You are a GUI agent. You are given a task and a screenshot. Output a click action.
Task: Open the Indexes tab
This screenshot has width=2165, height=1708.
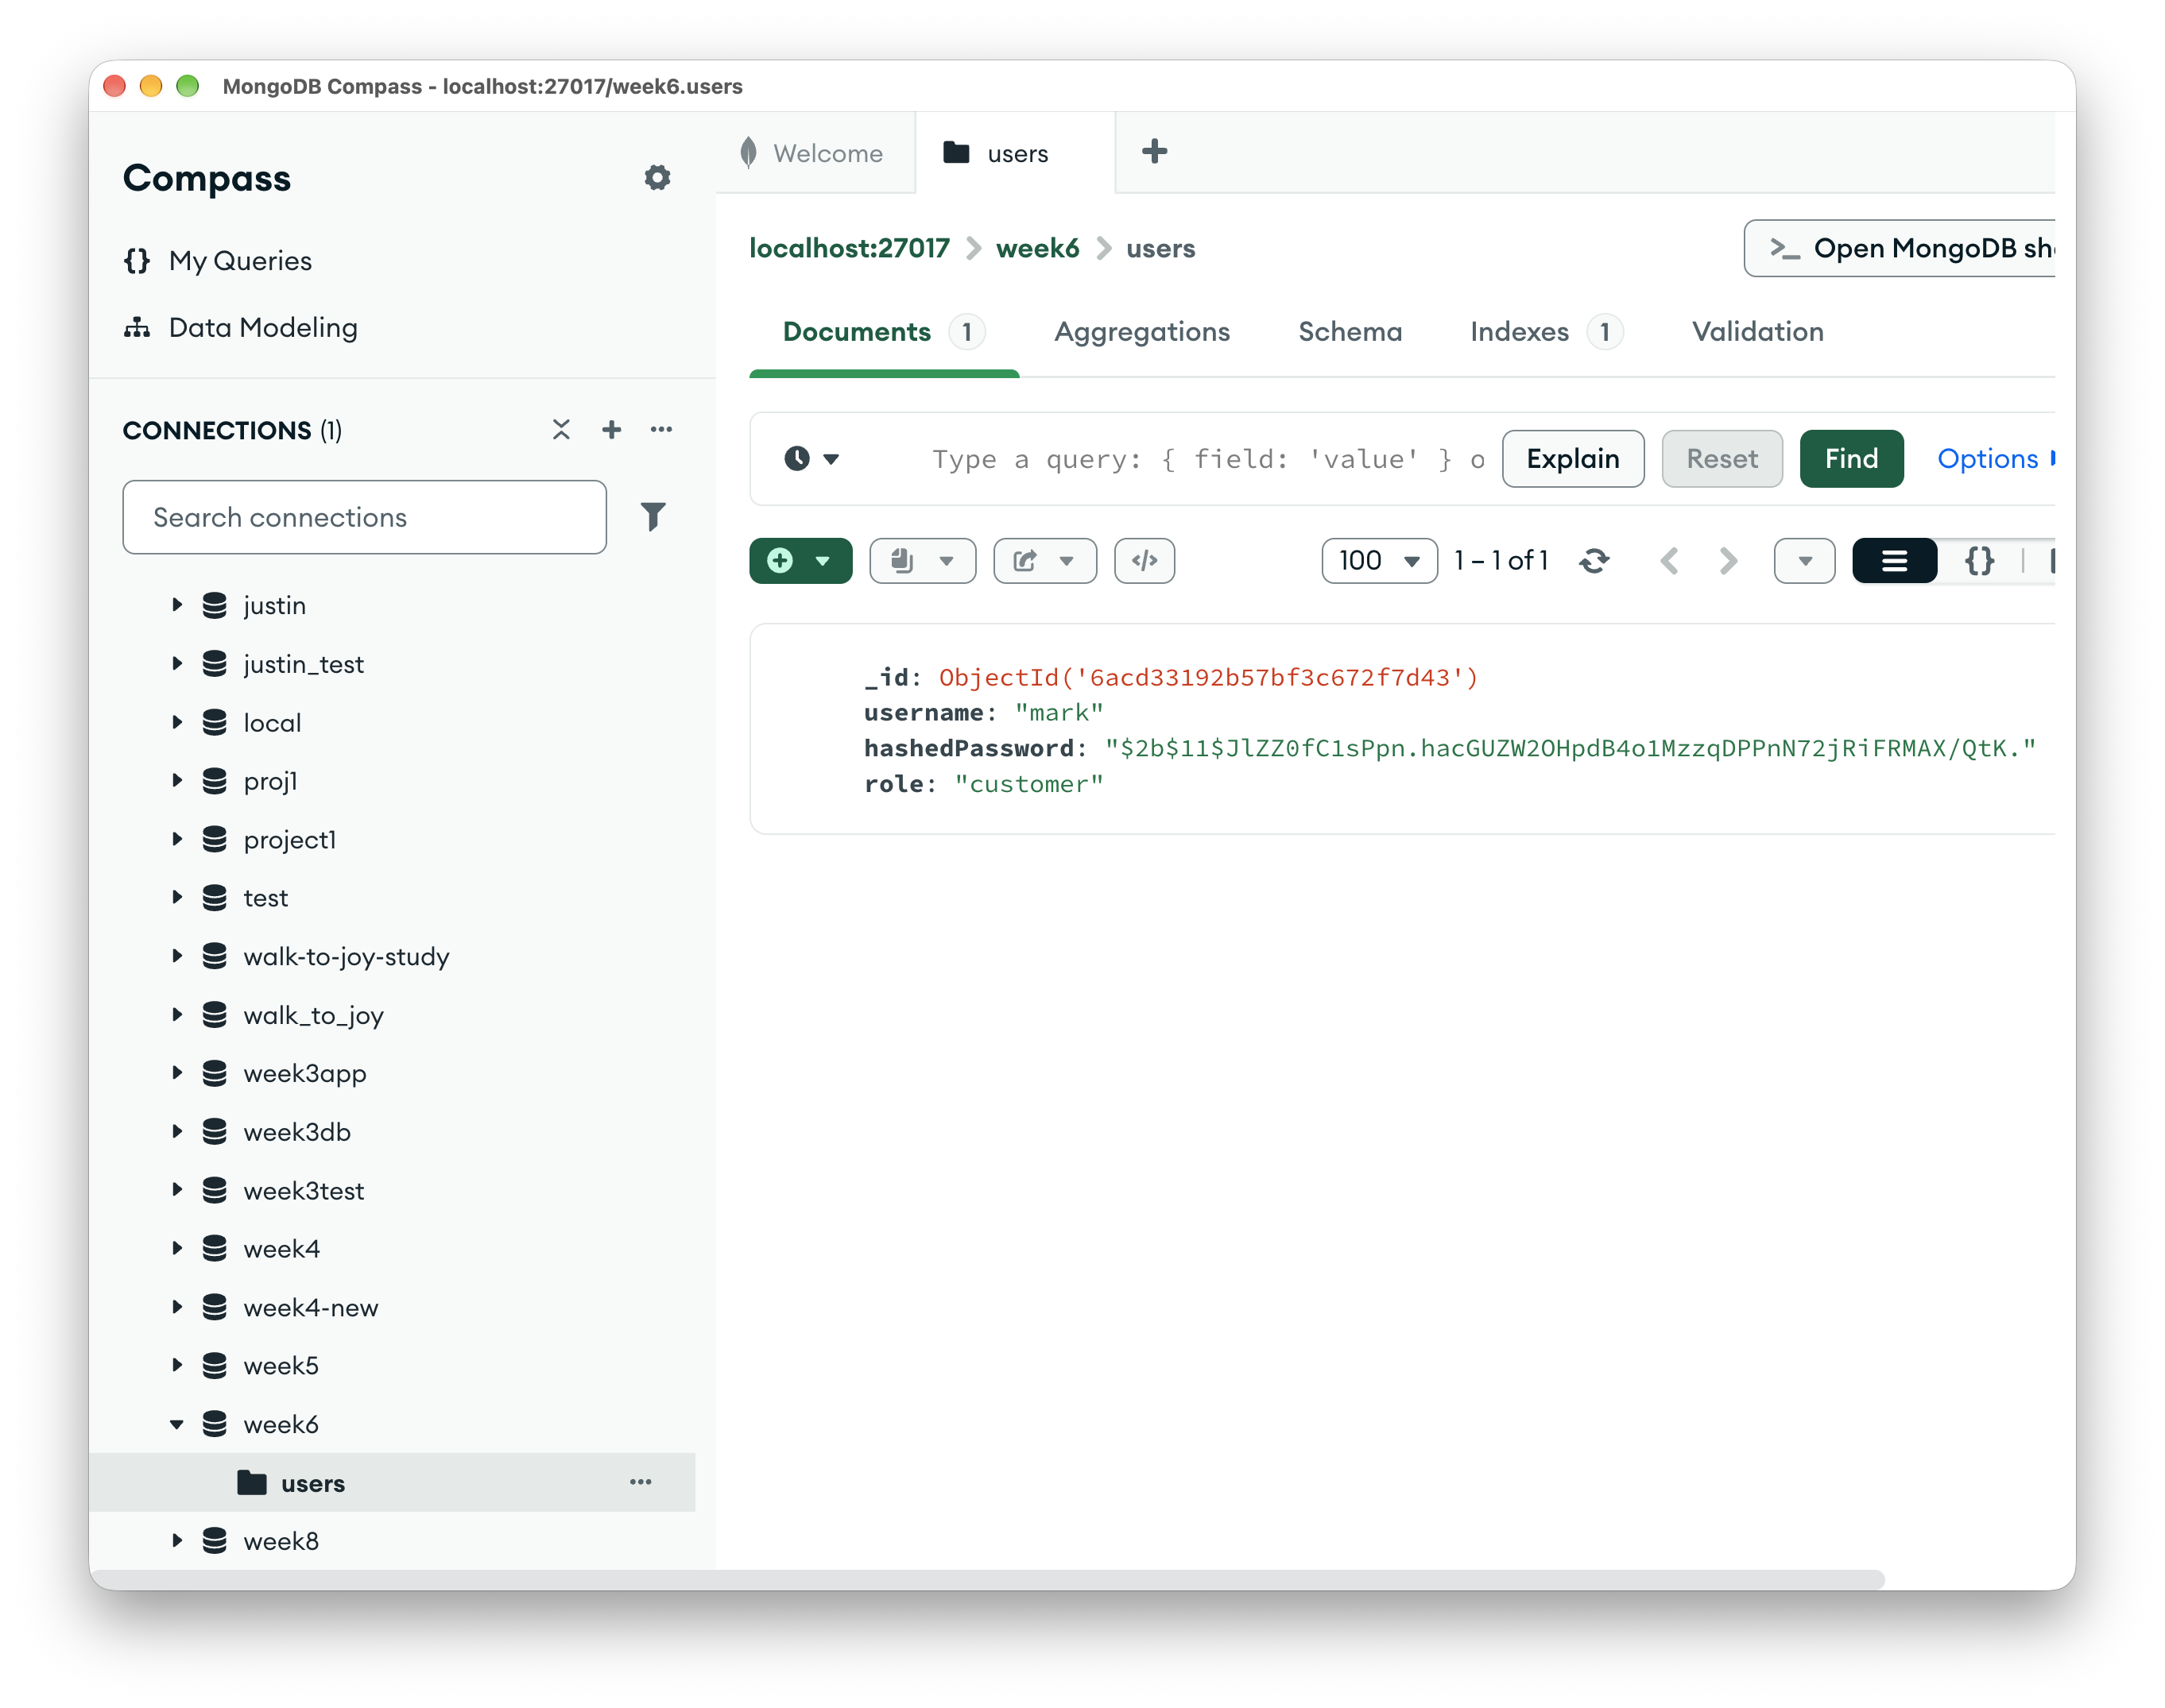1546,332
